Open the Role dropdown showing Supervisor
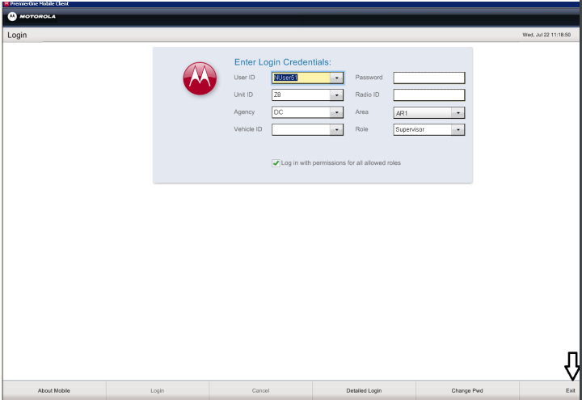 458,129
